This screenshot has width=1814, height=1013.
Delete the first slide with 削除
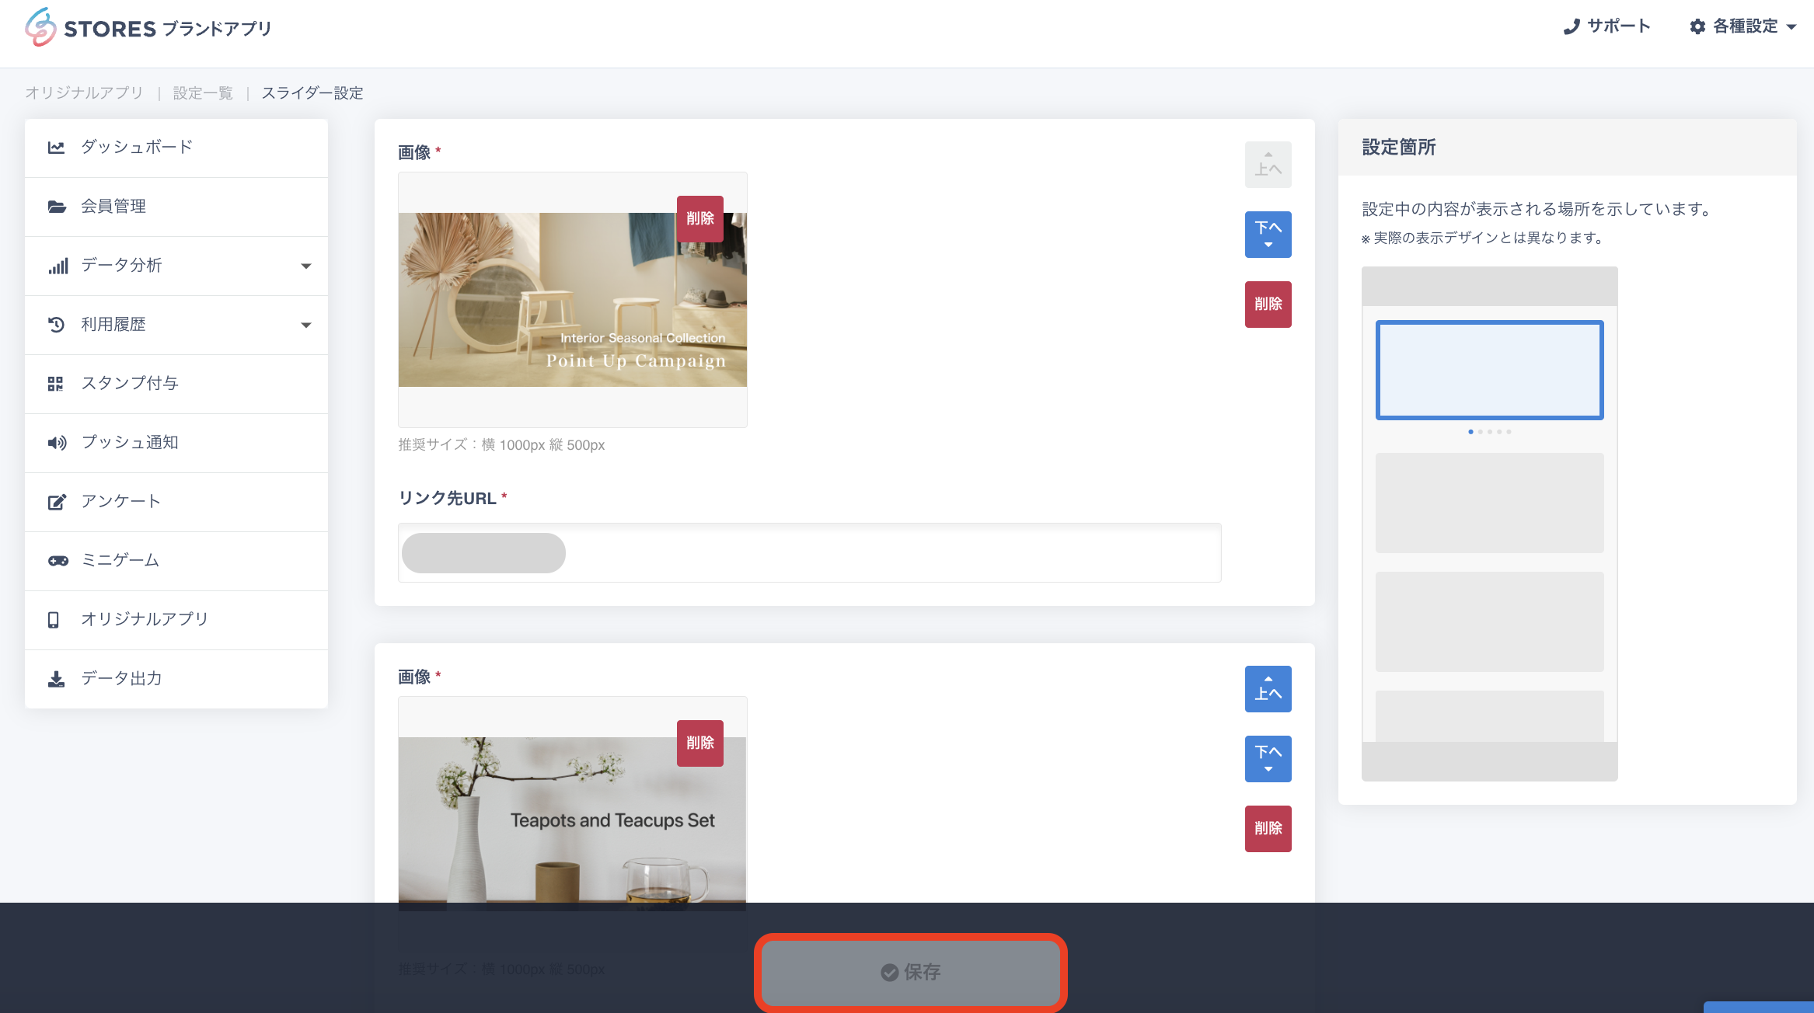coord(1268,305)
